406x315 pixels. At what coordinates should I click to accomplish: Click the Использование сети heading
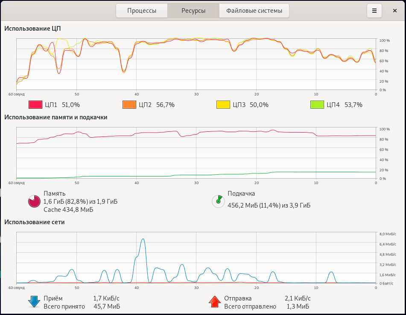pyautogui.click(x=34, y=222)
